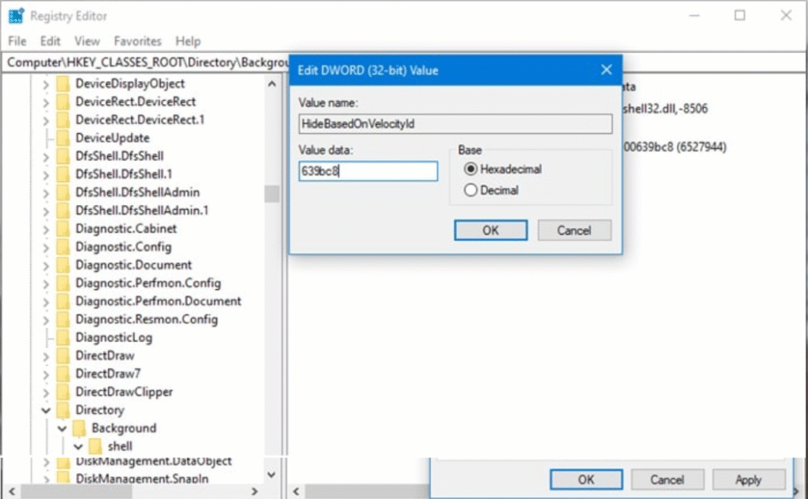Confirm the DWORD edit with OK

[490, 229]
